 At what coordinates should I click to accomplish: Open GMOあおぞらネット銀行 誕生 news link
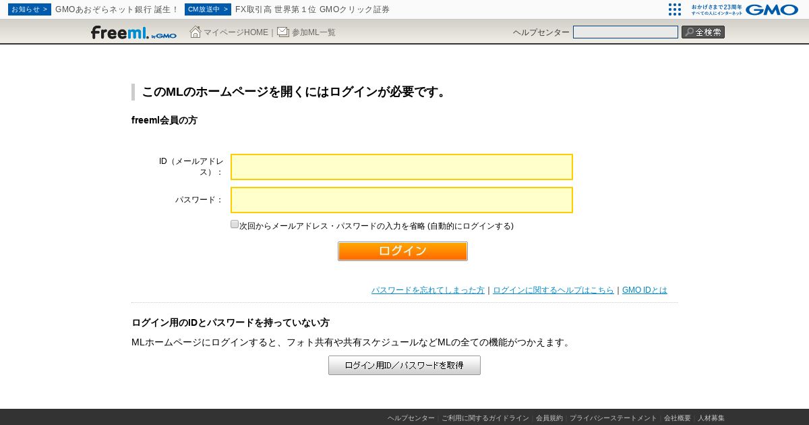point(117,9)
